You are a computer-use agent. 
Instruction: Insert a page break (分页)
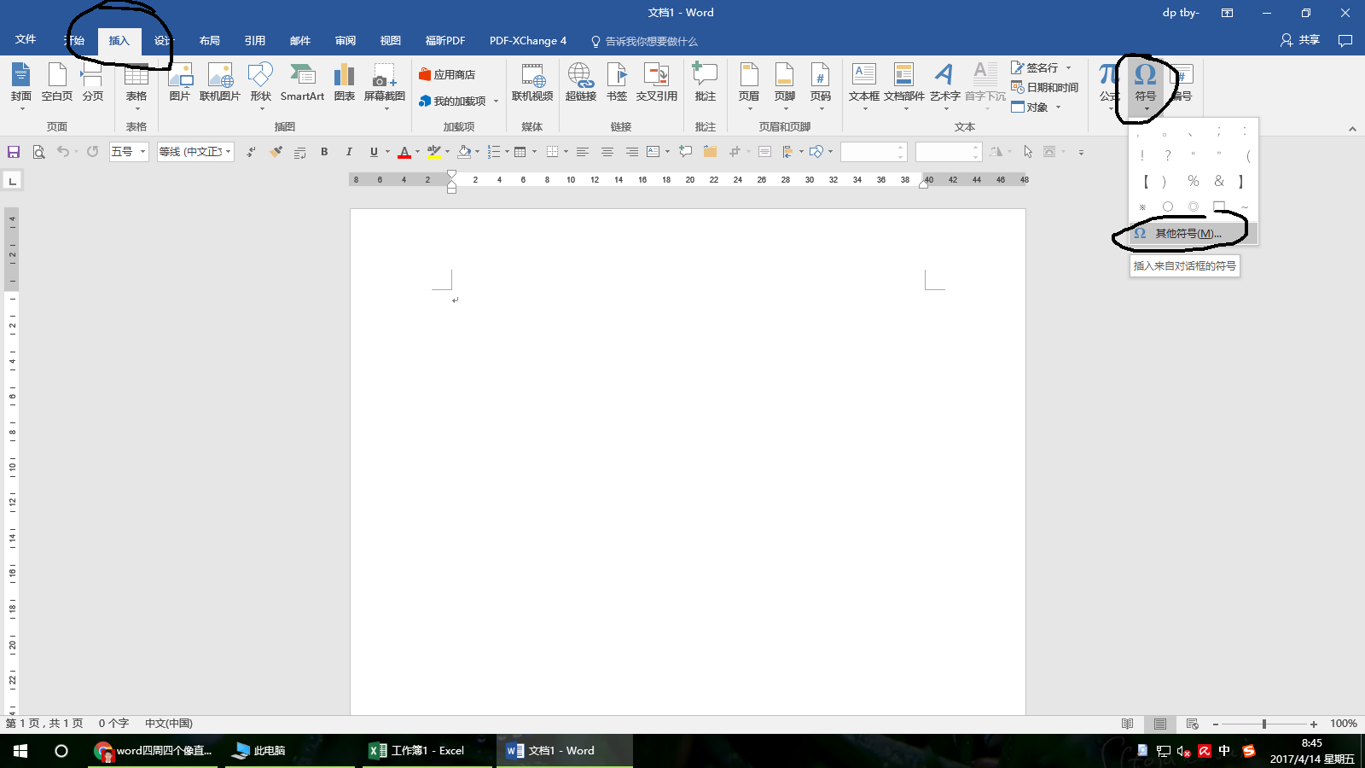click(93, 84)
